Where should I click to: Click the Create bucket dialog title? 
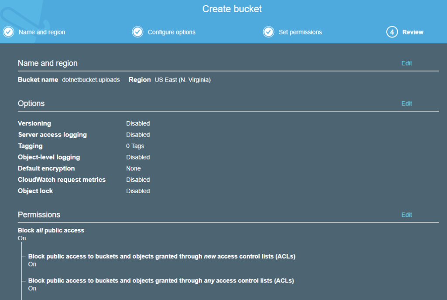coord(232,9)
